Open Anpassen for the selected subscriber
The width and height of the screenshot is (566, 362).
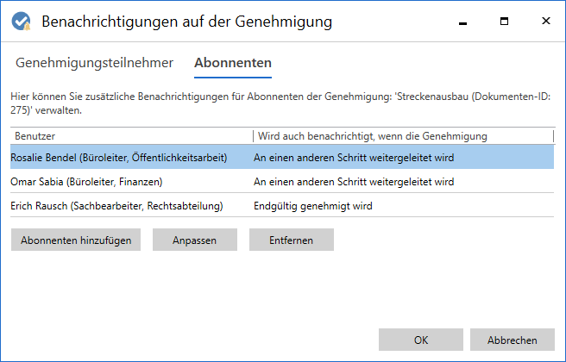click(x=195, y=240)
